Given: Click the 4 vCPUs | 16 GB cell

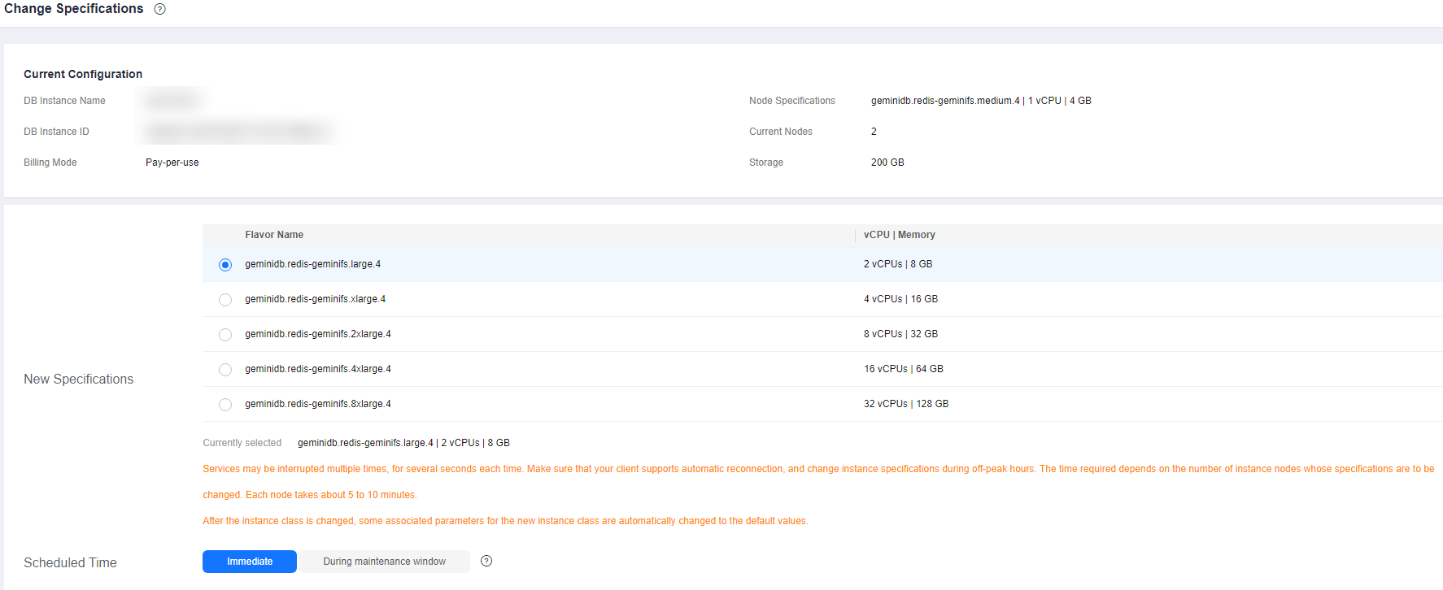Looking at the screenshot, I should (x=900, y=299).
